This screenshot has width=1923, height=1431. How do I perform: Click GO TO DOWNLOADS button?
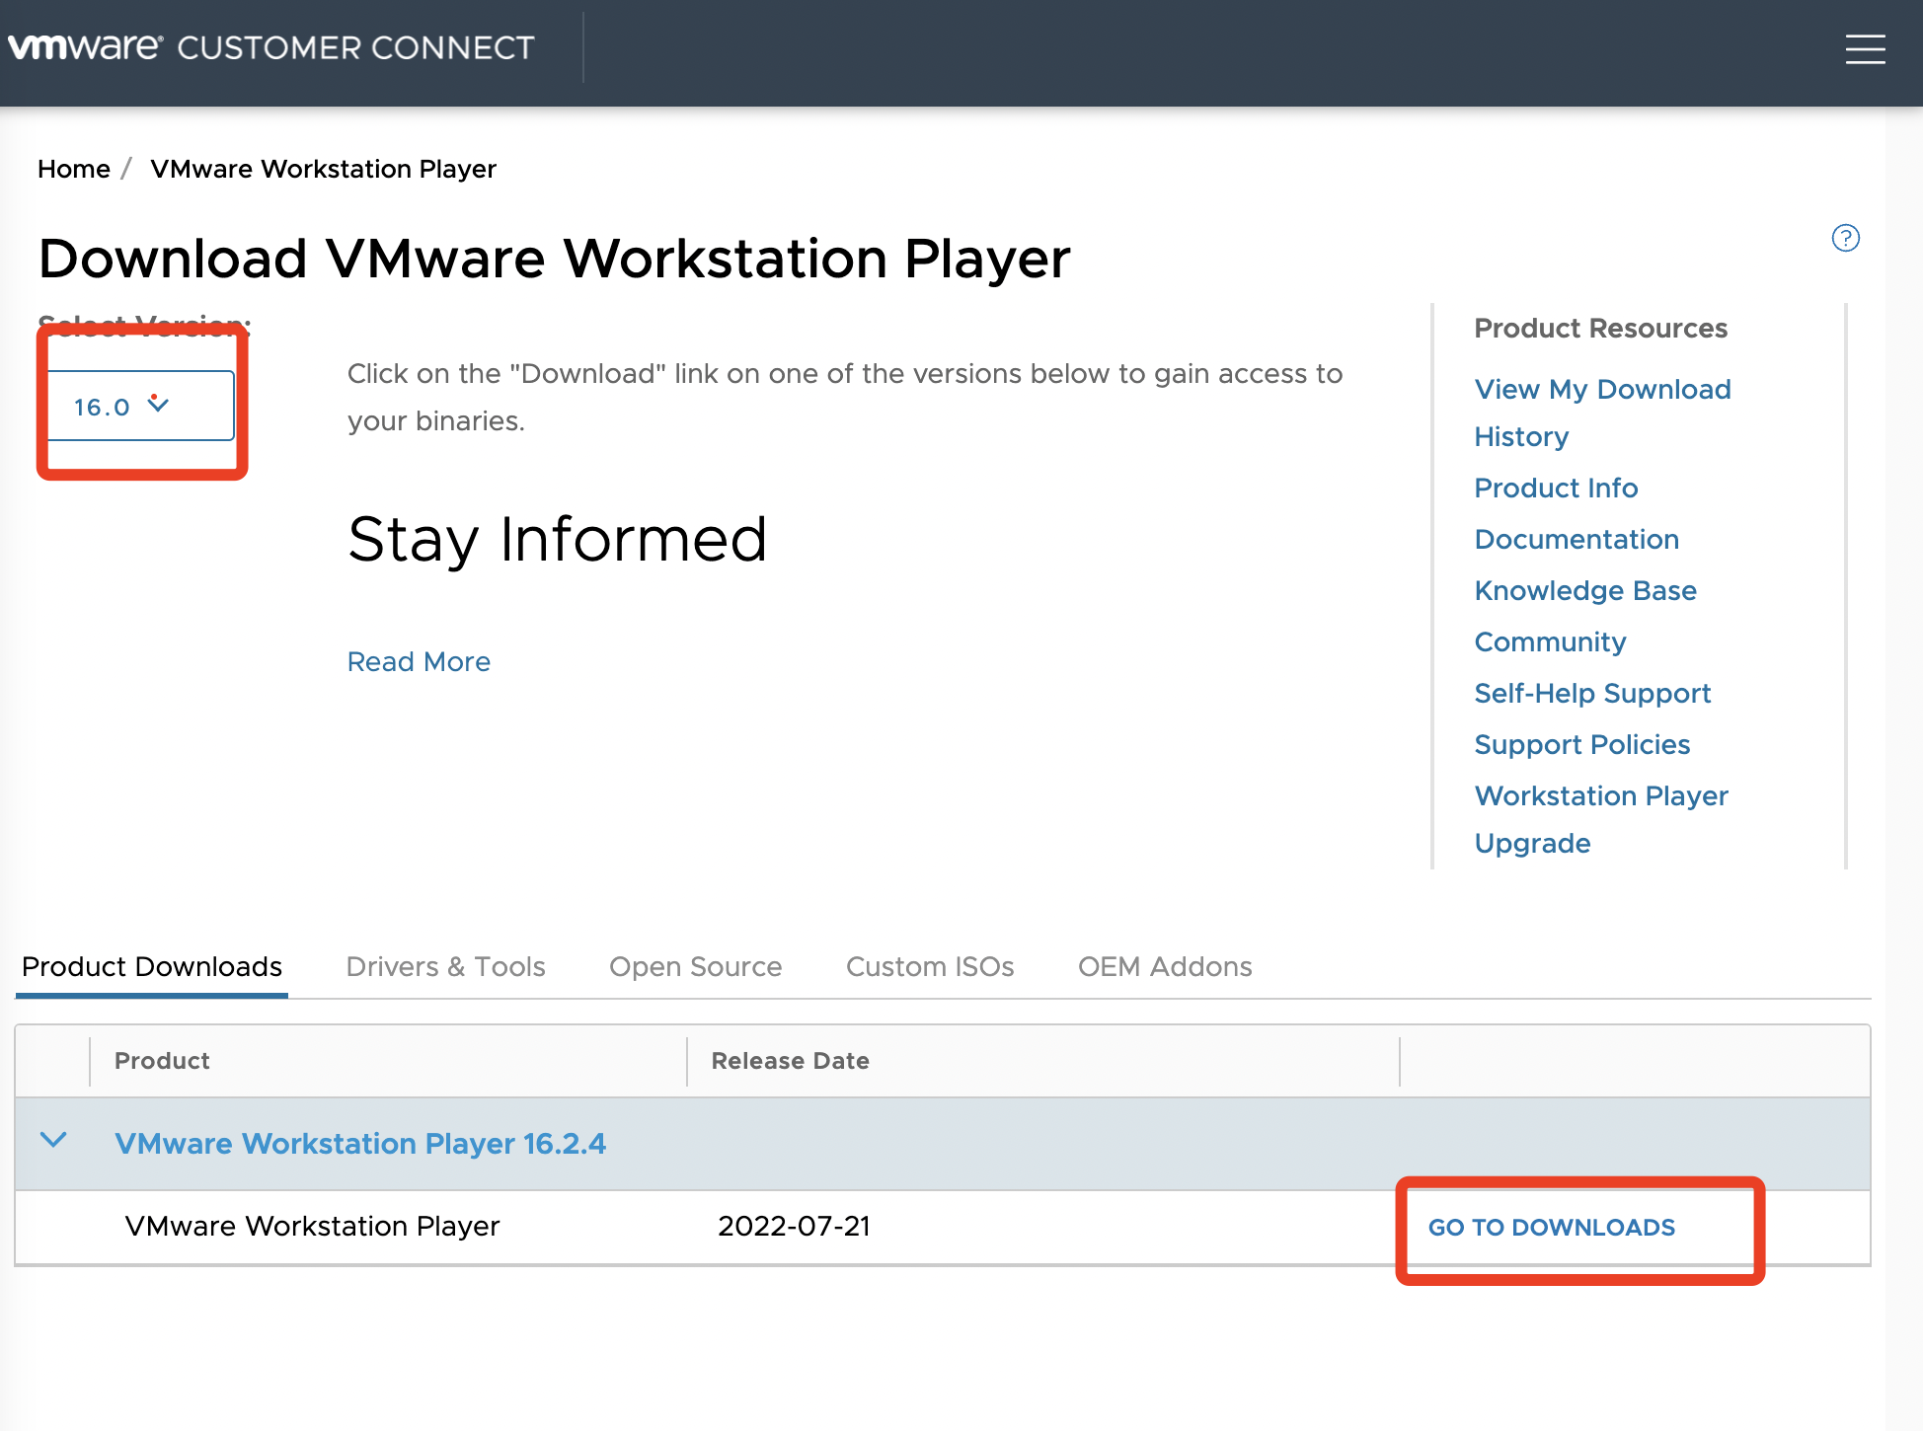pyautogui.click(x=1552, y=1227)
